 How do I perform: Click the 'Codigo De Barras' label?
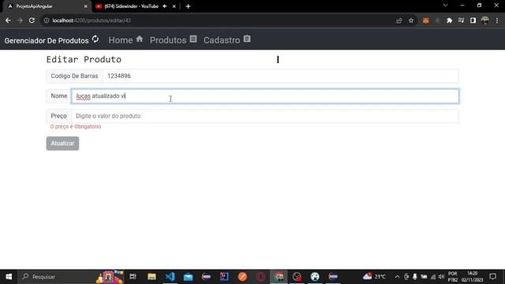pos(74,76)
